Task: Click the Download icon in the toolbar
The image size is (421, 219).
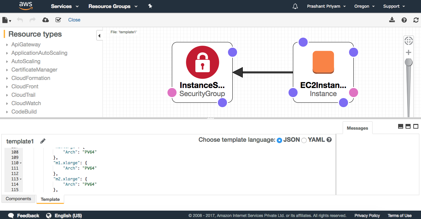Action: pos(392,20)
